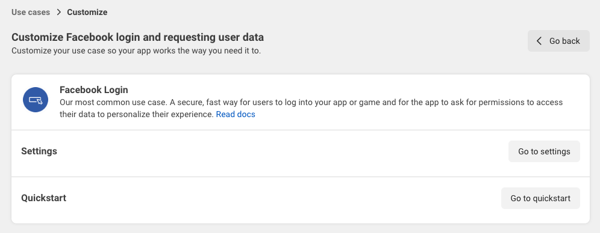The width and height of the screenshot is (600, 233).
Task: Click the Go to quickstart button
Action: 541,198
